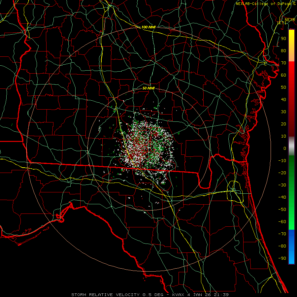The height and width of the screenshot is (297, 297).
Task: Click the "10" value on the velocity scale
Action: tap(283, 136)
